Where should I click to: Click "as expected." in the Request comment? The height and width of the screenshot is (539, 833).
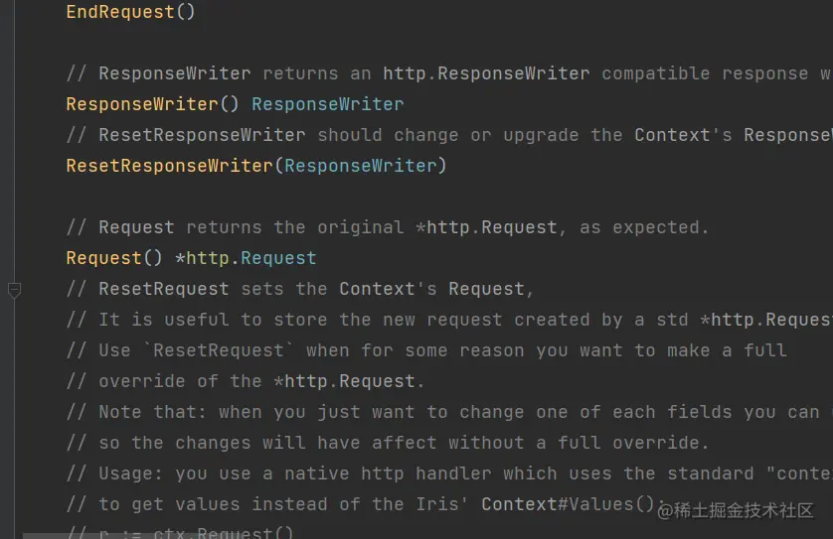coord(644,227)
